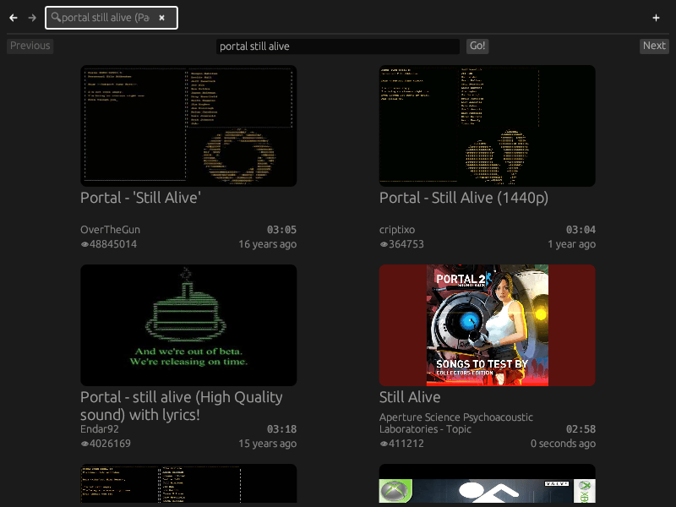The image size is (676, 507).
Task: Visit the criptixo channel
Action: pos(397,230)
